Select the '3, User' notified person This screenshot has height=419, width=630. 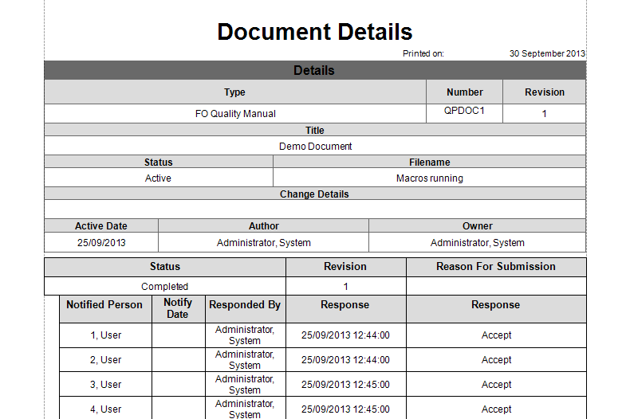(106, 385)
